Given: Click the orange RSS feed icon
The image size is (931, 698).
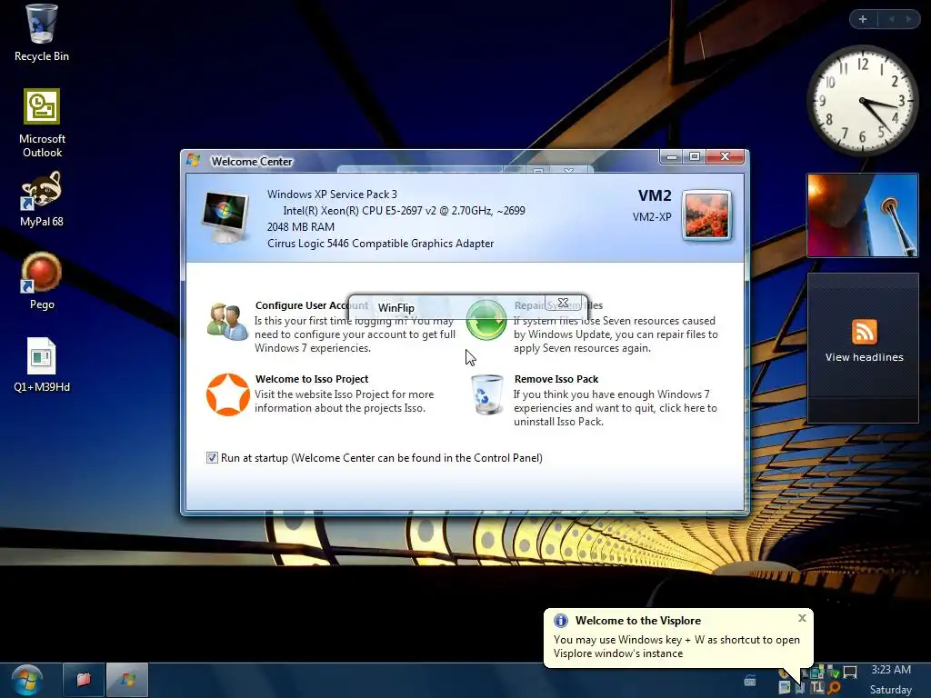Looking at the screenshot, I should [864, 331].
